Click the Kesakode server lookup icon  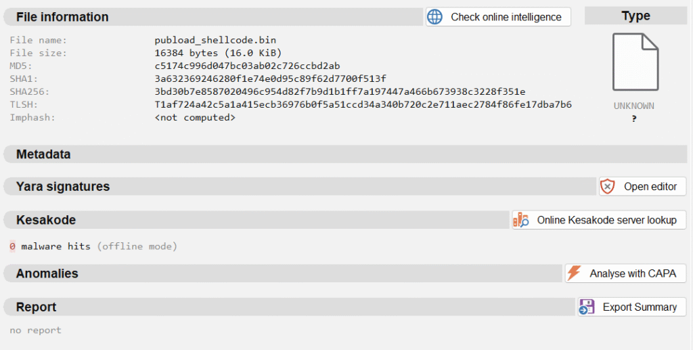click(x=521, y=220)
